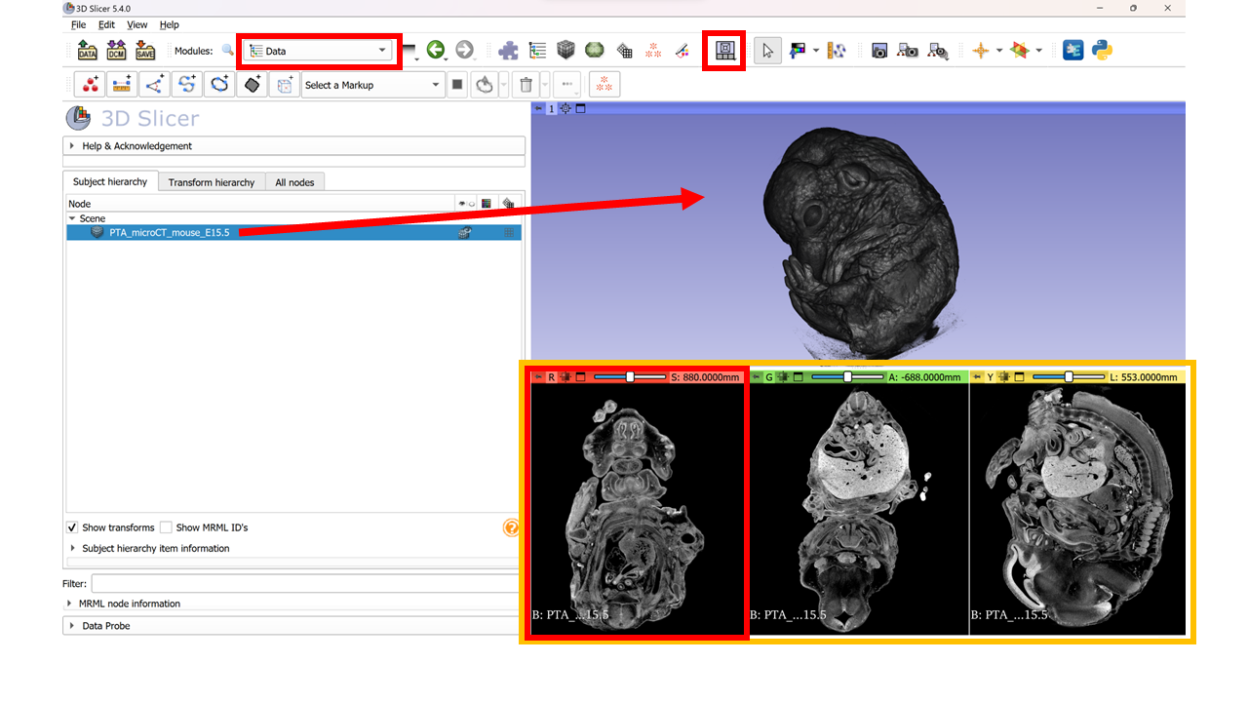Click the module search magnifier icon
The width and height of the screenshot is (1248, 702).
coord(227,51)
